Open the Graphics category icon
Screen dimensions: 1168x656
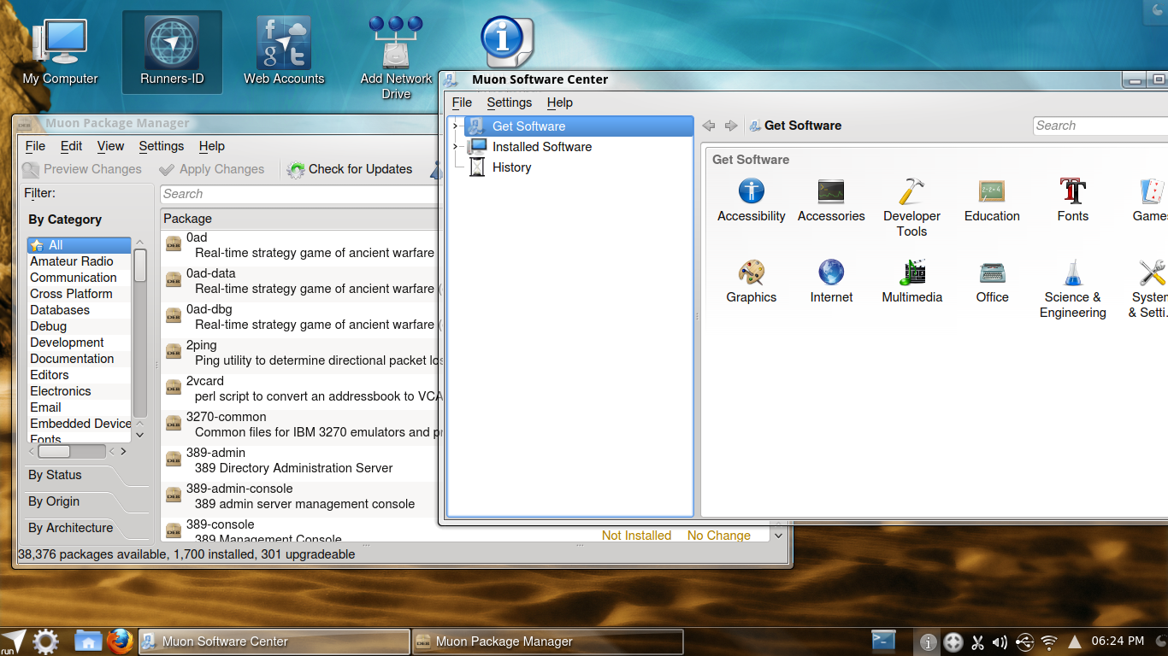[x=751, y=281]
